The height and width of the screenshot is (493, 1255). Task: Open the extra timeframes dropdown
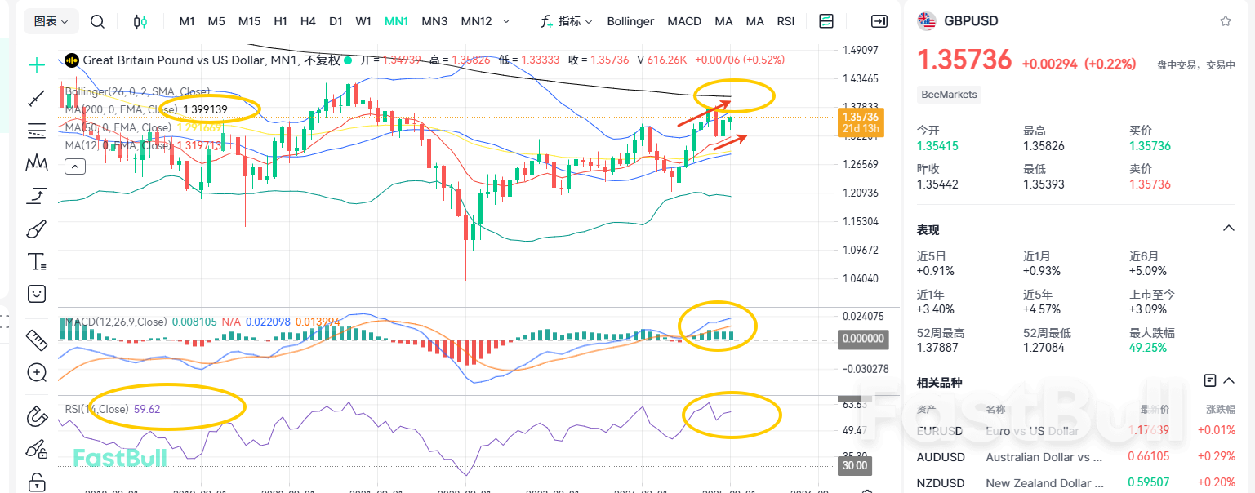click(506, 21)
